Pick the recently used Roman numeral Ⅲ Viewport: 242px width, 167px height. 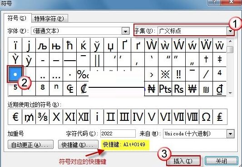124,117
